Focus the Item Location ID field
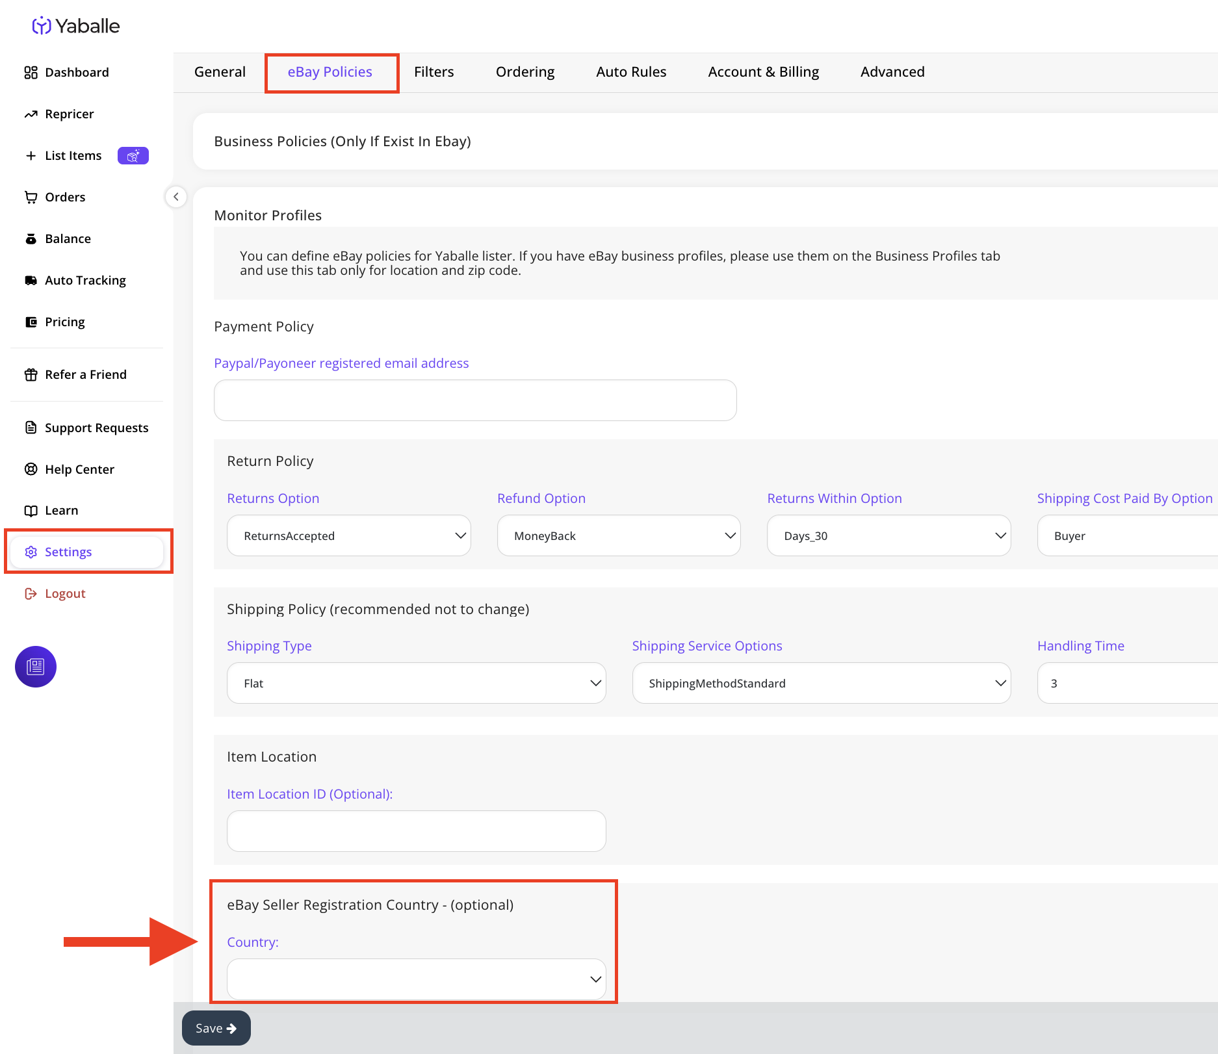The width and height of the screenshot is (1218, 1054). (x=417, y=831)
